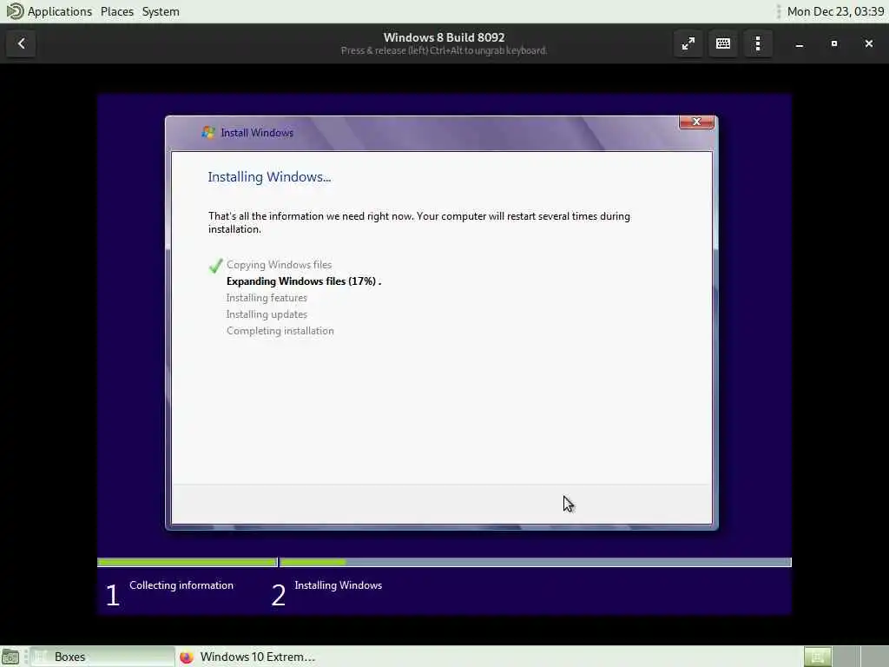The height and width of the screenshot is (667, 889).
Task: Switch to the Boxes taskbar entry
Action: click(x=102, y=657)
